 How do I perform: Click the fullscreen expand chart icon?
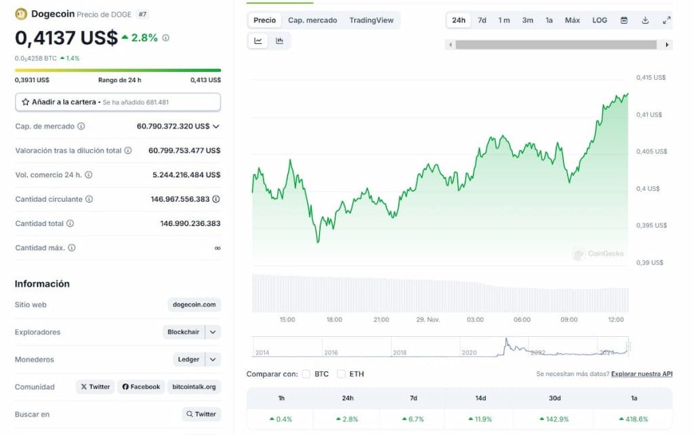(667, 20)
